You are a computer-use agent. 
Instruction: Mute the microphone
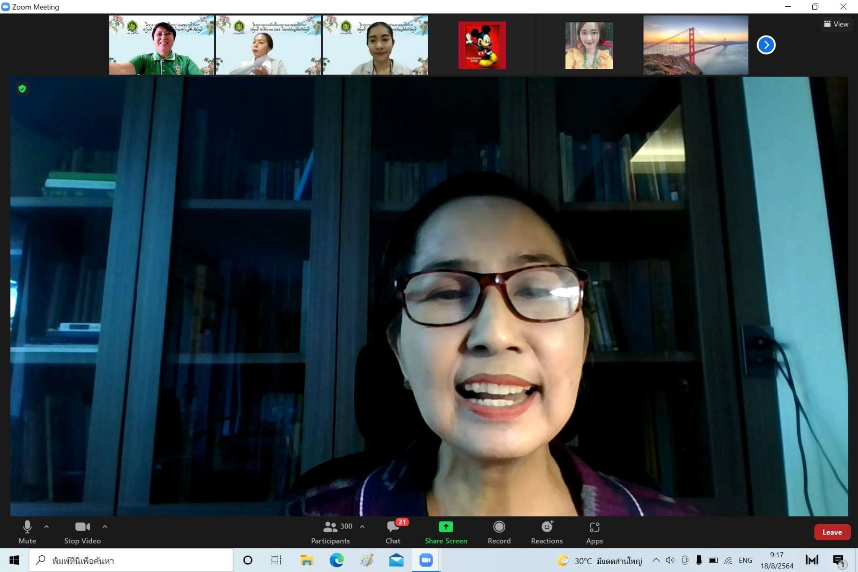pyautogui.click(x=27, y=532)
